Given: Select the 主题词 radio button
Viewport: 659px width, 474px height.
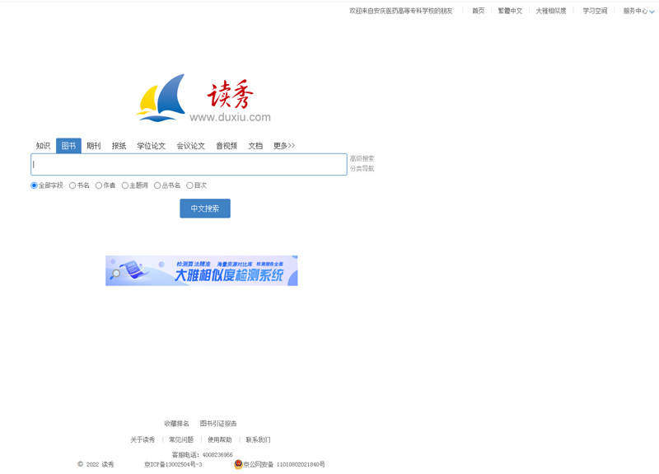Looking at the screenshot, I should pos(125,185).
